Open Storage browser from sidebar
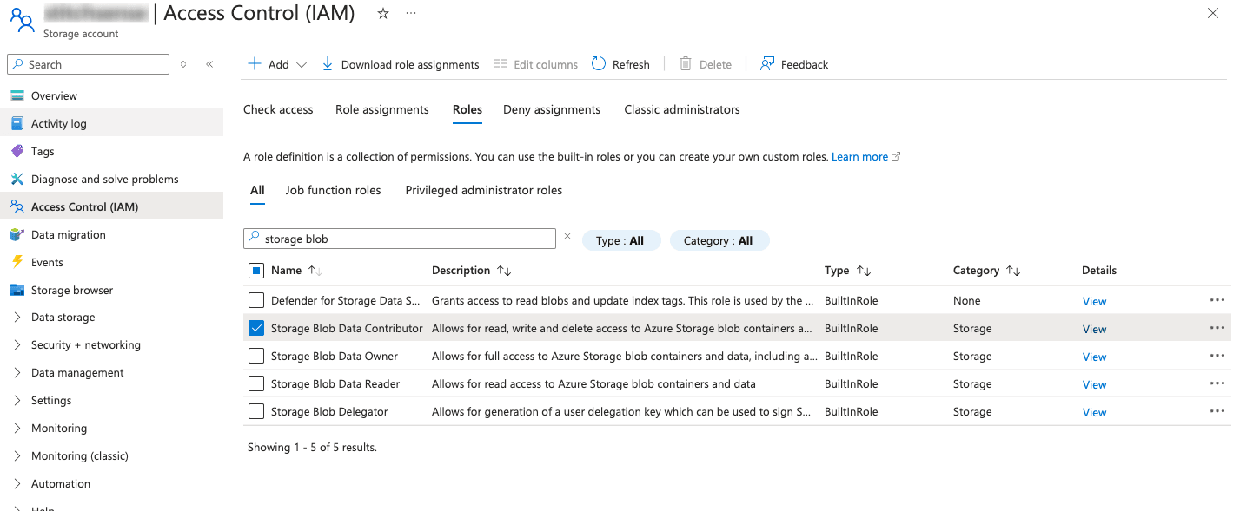Viewport: 1240px width, 511px height. [x=72, y=290]
